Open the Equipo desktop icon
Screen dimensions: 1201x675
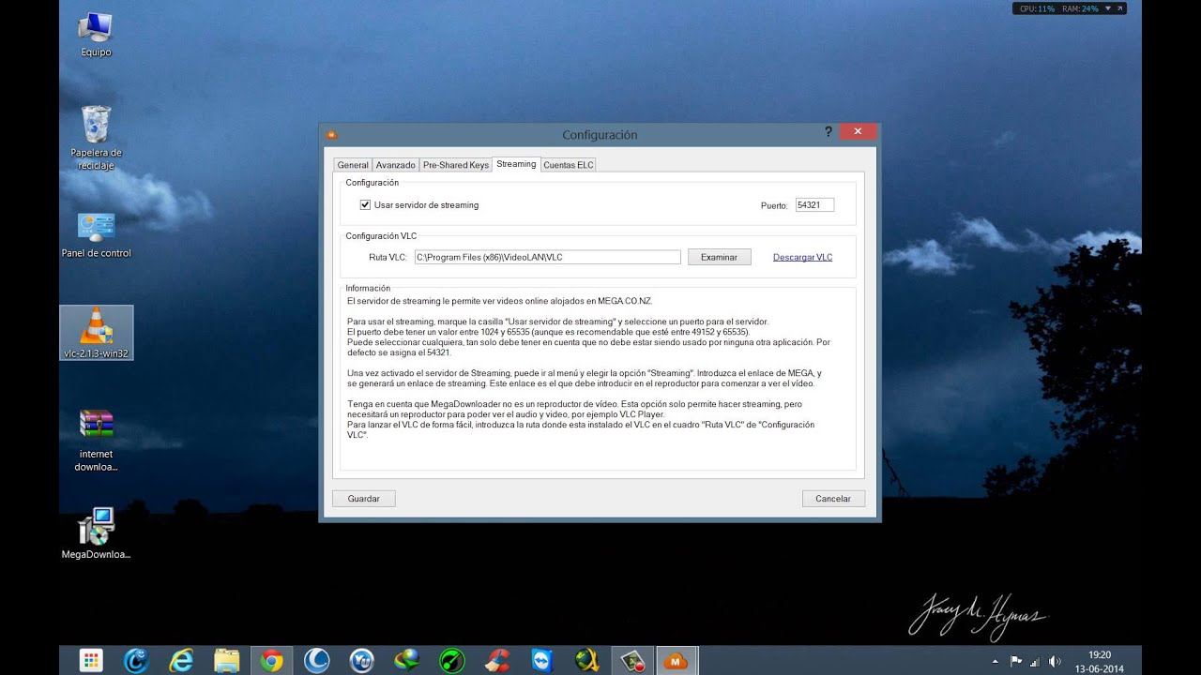click(x=96, y=36)
